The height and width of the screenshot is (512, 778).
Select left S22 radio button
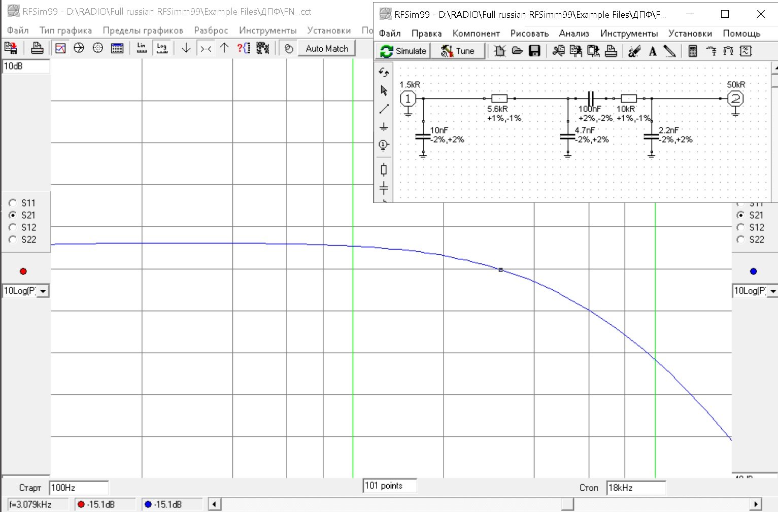tap(13, 240)
